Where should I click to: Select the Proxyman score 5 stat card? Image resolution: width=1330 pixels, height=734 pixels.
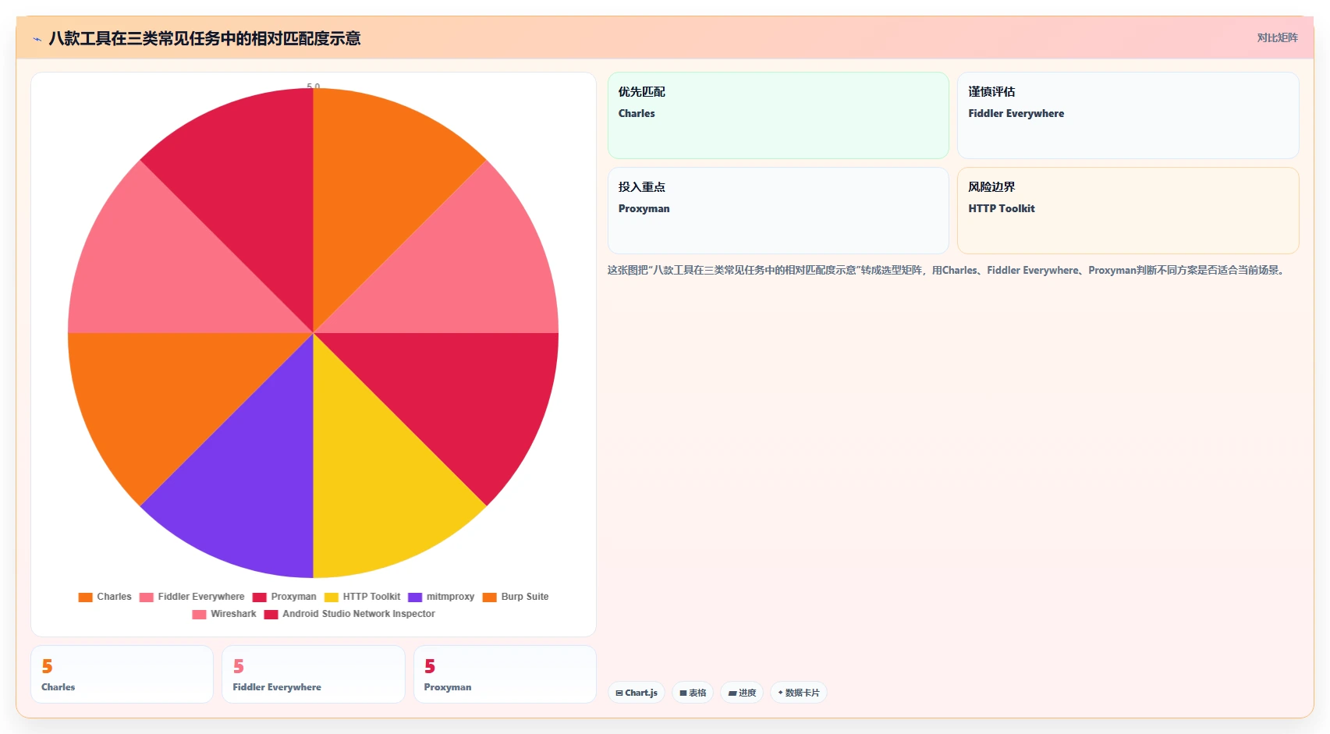click(505, 675)
